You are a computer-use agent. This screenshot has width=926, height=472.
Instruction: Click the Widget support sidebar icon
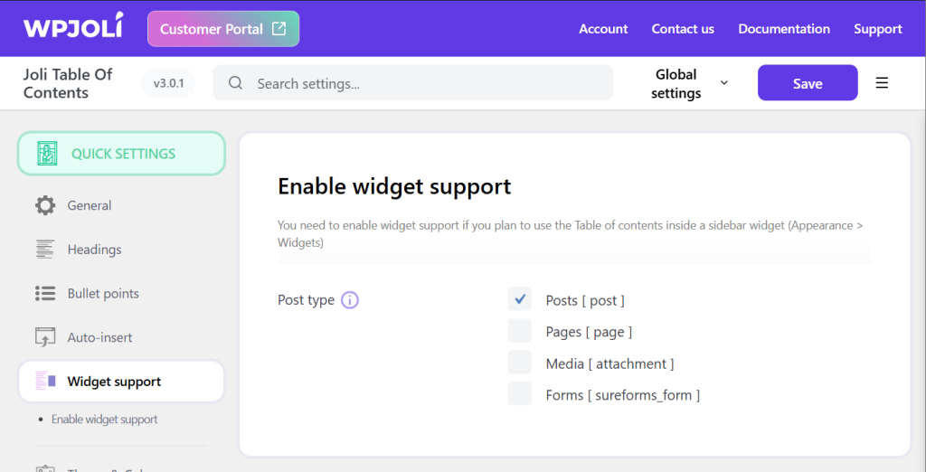coord(45,382)
